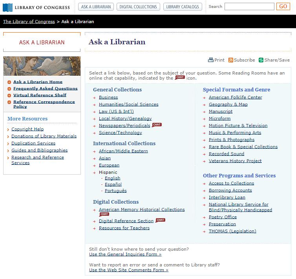Viewport: 296px width, 279px height.
Task: Select Rare Book & Special Collections
Action: pyautogui.click(x=243, y=147)
